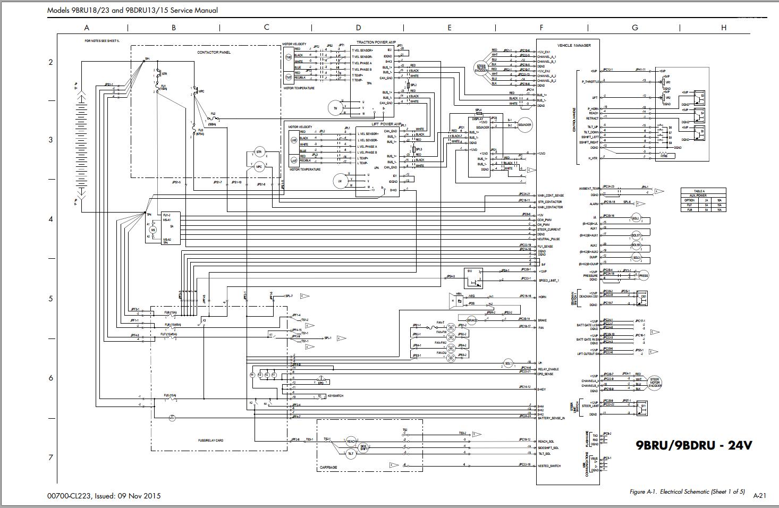This screenshot has height=508, width=779.
Task: Select the LM lift motor symbol
Action: (340, 181)
